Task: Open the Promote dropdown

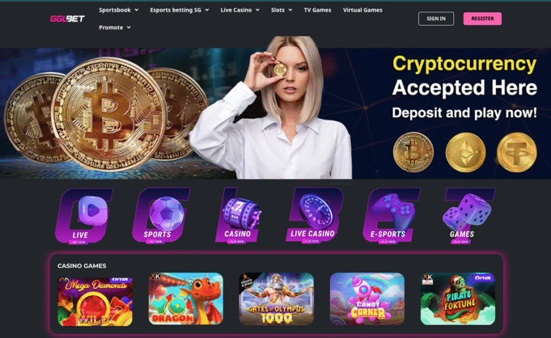Action: click(x=114, y=27)
